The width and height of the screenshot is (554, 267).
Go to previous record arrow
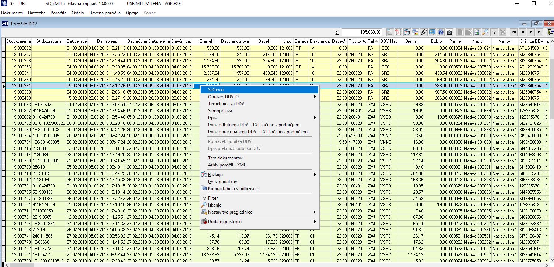[x=522, y=32]
